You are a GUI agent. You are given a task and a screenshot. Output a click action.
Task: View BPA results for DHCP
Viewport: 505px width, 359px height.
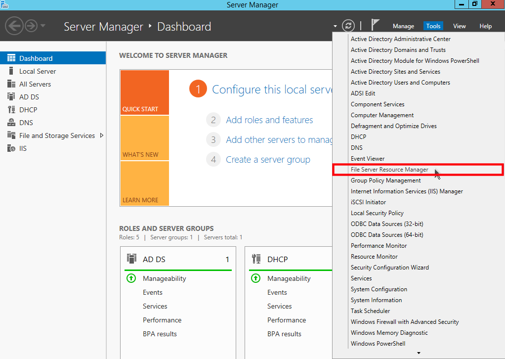point(284,334)
